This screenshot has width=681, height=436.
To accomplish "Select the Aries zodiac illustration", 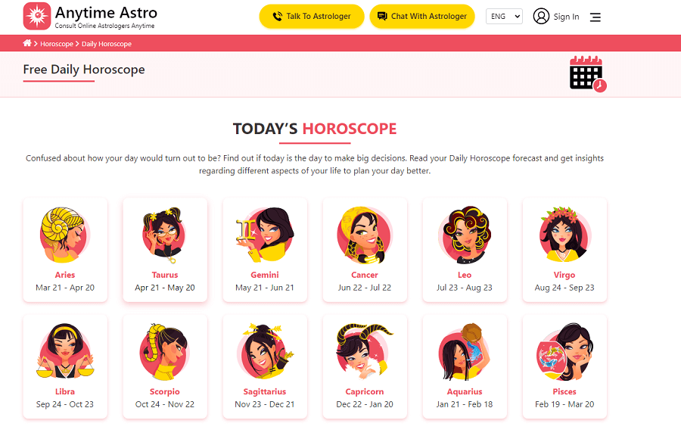I will click(65, 235).
